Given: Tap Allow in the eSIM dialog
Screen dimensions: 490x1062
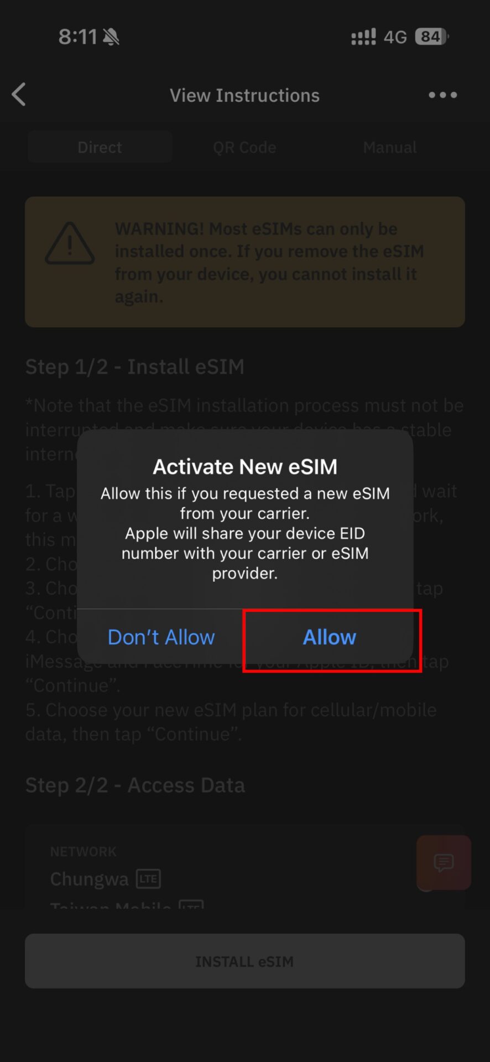Looking at the screenshot, I should click(x=330, y=637).
